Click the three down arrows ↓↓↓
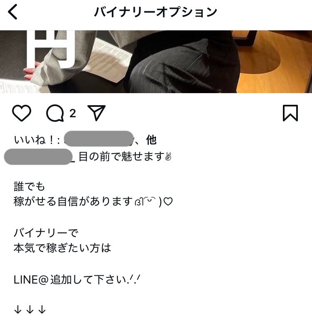The height and width of the screenshot is (321, 312). point(30,309)
